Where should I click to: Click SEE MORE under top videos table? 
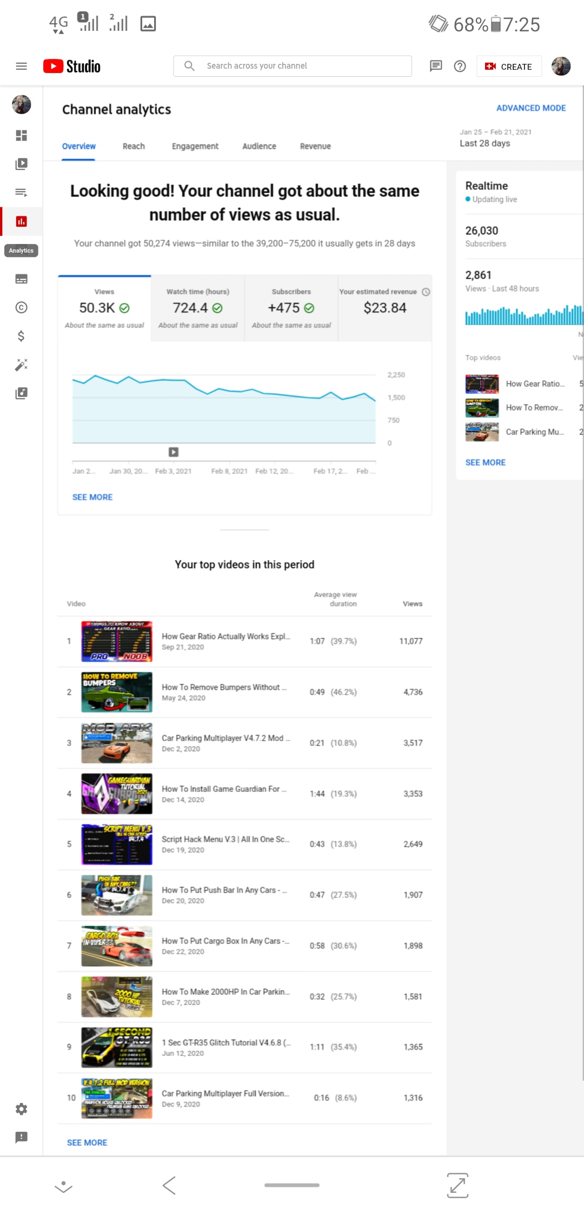[87, 1143]
